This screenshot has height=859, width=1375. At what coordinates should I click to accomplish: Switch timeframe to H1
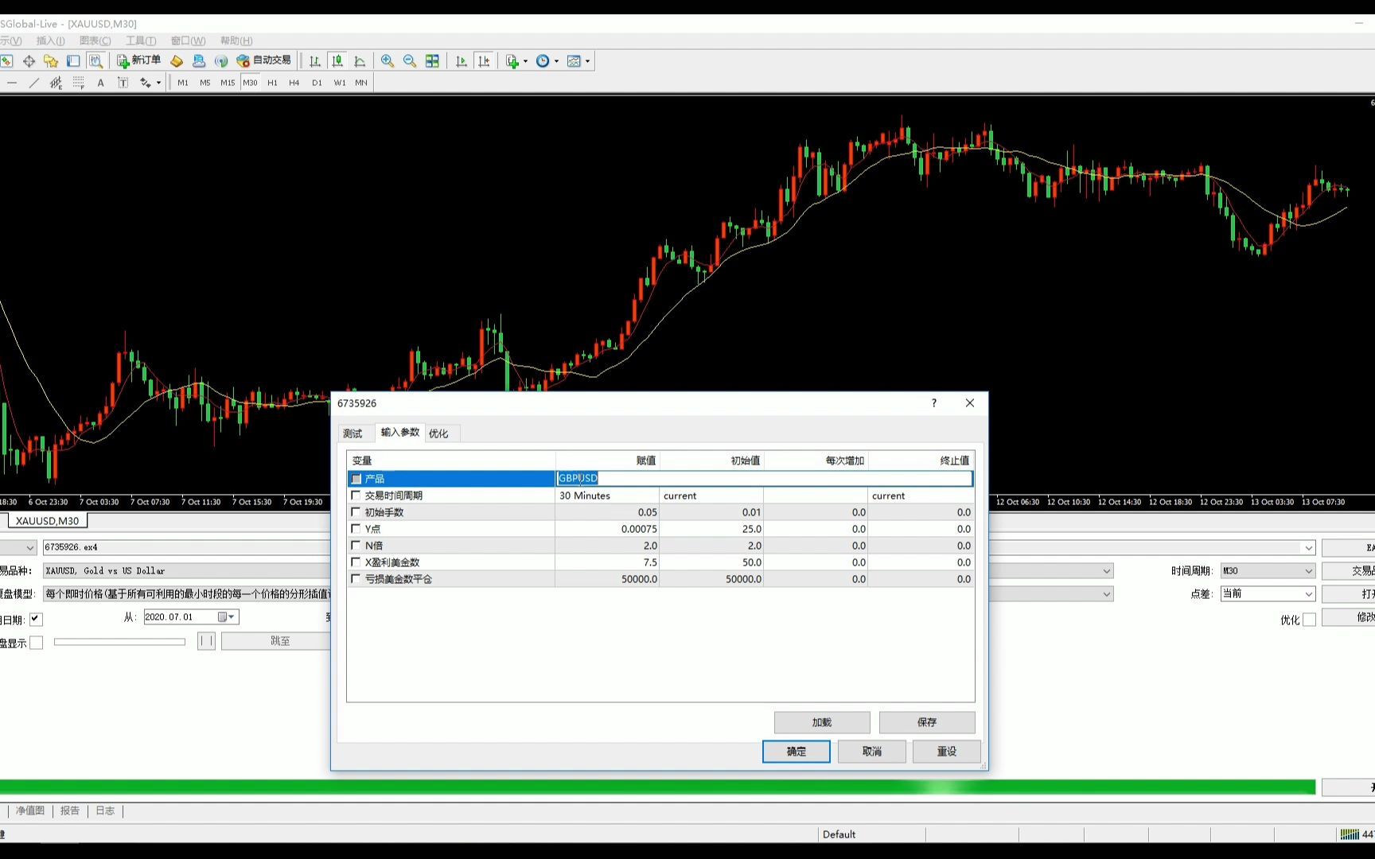click(272, 83)
